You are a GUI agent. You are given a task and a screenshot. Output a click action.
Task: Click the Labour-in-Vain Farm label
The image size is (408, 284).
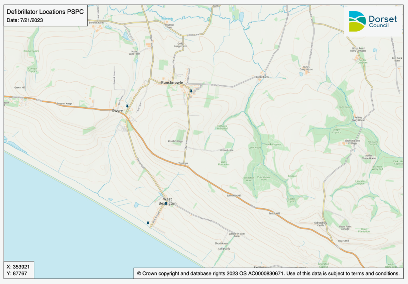(x=237, y=235)
